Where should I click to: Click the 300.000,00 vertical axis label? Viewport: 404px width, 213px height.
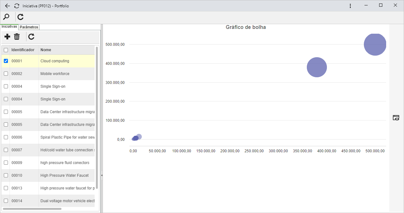click(x=115, y=83)
